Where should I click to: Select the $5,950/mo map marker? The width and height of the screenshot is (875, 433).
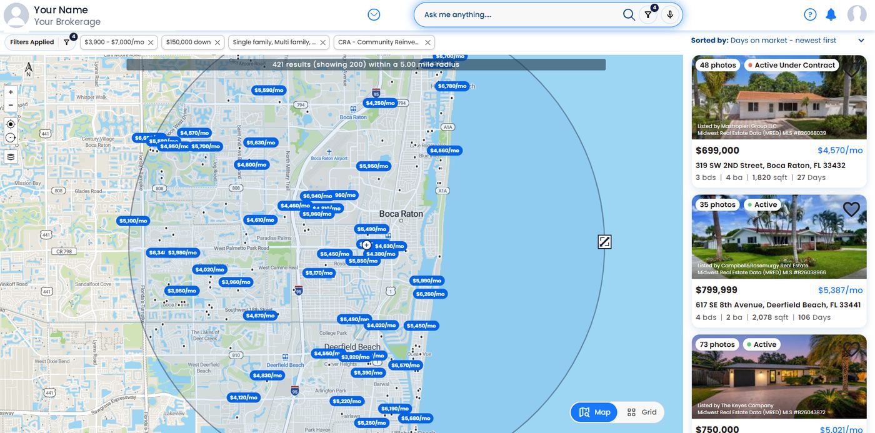pos(374,166)
